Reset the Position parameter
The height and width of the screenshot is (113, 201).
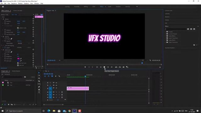pos(33,21)
